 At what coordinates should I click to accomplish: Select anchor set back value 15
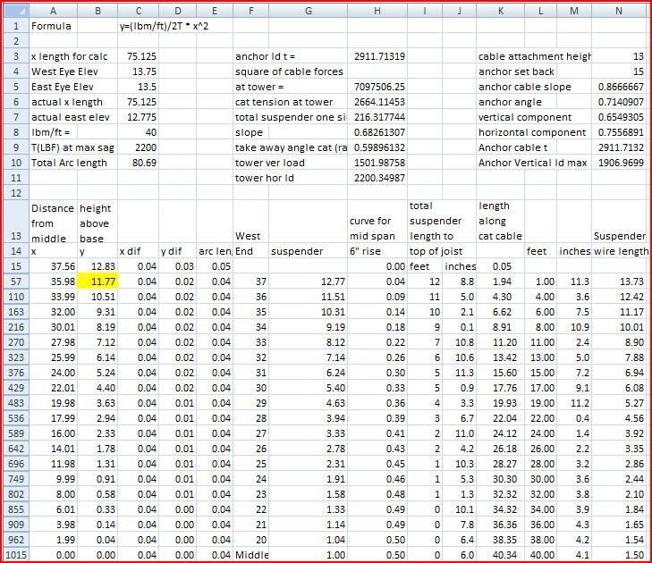pyautogui.click(x=619, y=71)
